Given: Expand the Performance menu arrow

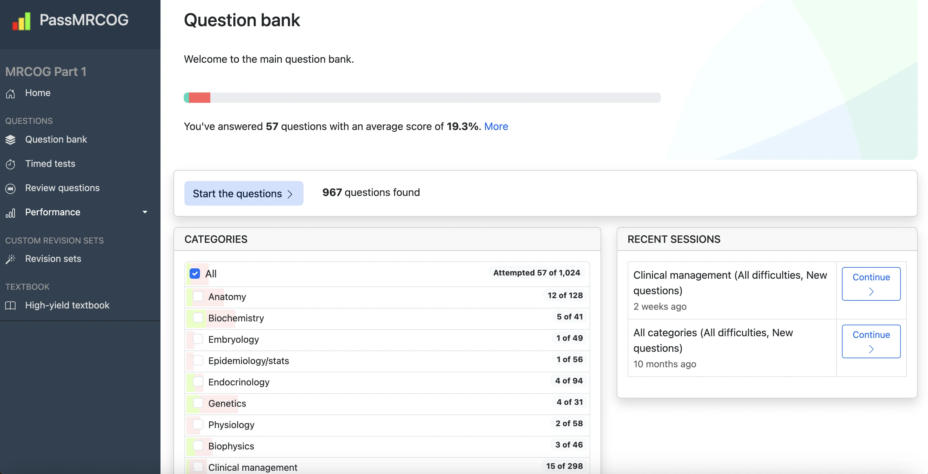Looking at the screenshot, I should pyautogui.click(x=145, y=212).
